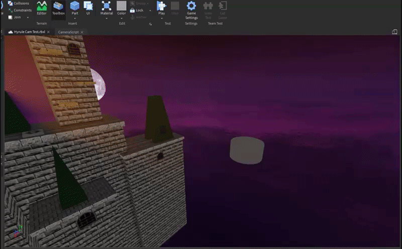This screenshot has width=402, height=249.
Task: Click the Group tool
Action: pos(139,4)
